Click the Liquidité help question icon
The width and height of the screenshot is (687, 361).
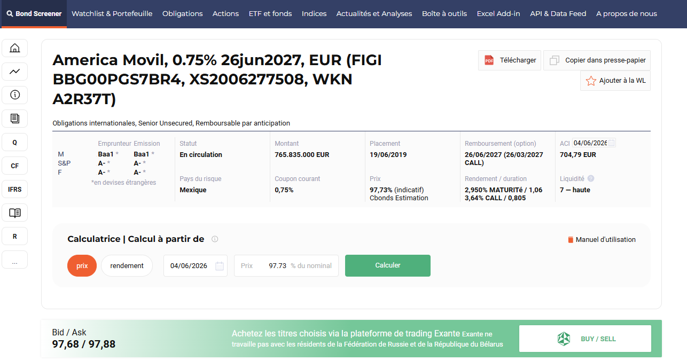point(591,179)
